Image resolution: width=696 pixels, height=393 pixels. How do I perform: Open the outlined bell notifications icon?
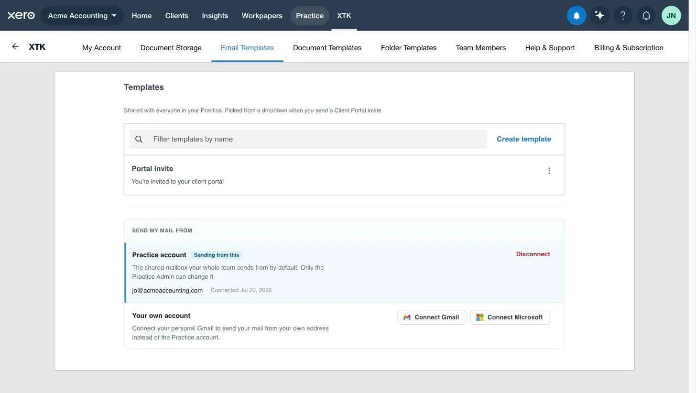[646, 15]
